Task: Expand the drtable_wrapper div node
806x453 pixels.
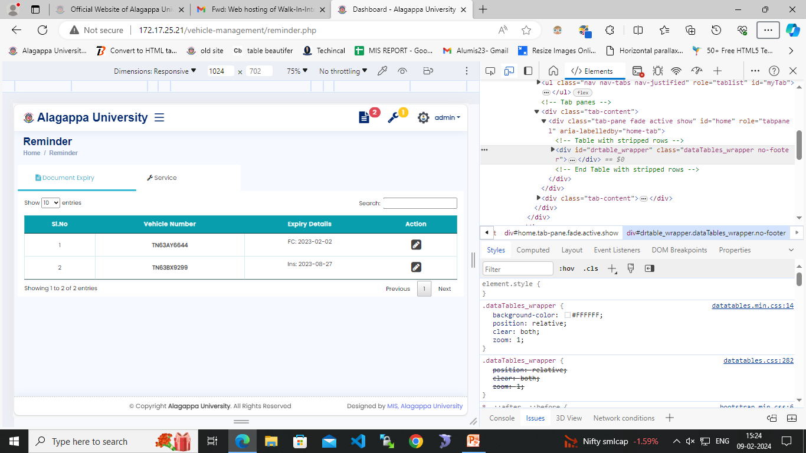Action: 553,150
